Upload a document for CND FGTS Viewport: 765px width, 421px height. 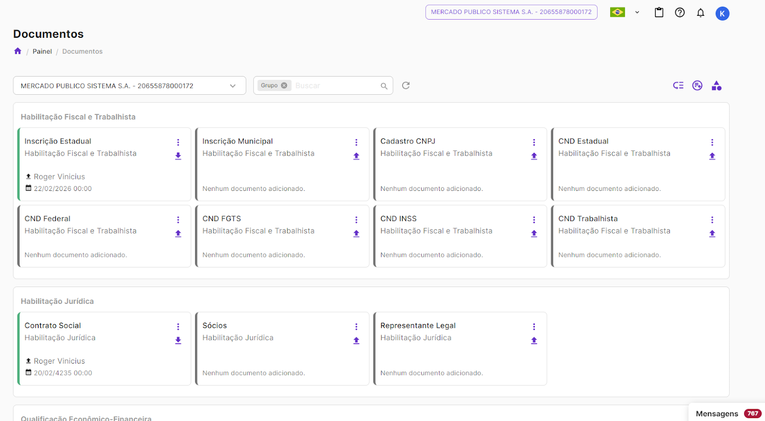(x=356, y=233)
